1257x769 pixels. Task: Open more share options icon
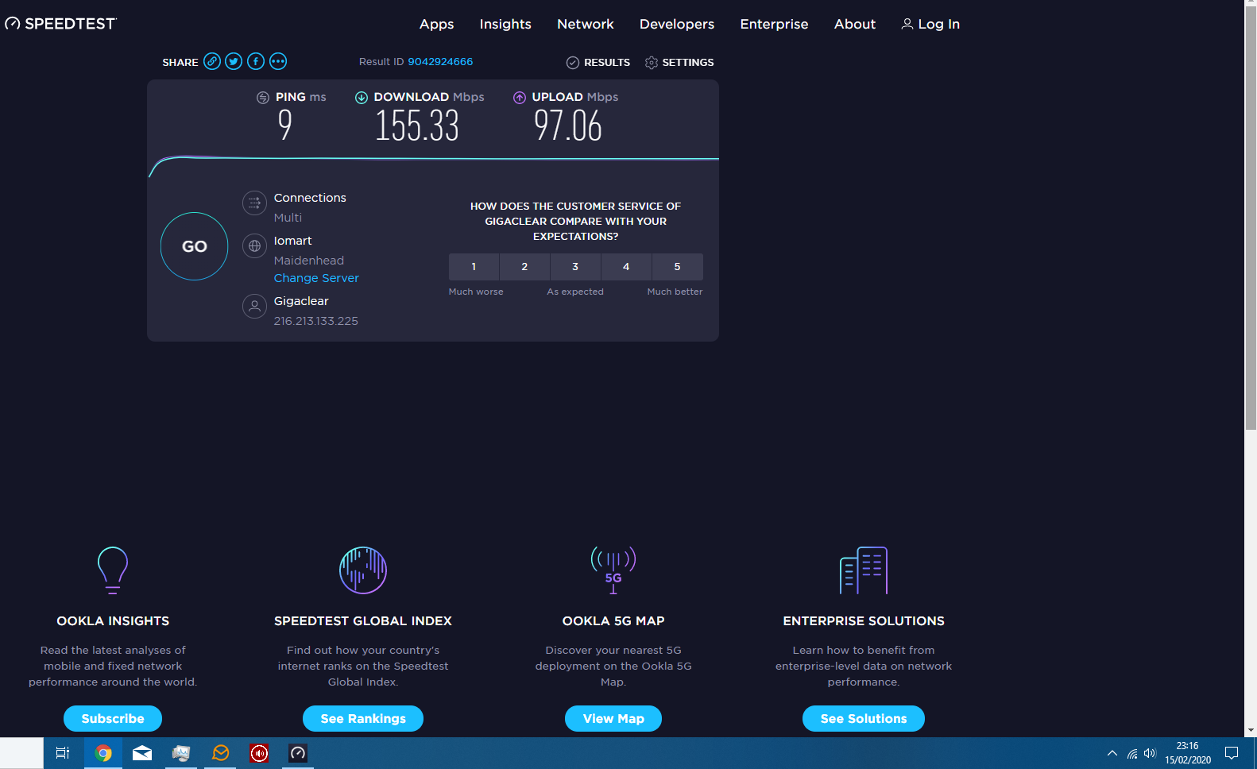click(278, 61)
